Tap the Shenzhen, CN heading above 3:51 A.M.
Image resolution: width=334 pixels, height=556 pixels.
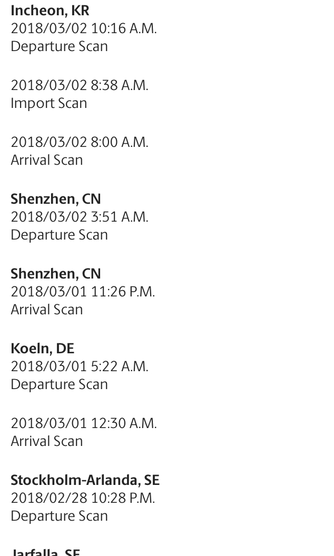(x=56, y=199)
